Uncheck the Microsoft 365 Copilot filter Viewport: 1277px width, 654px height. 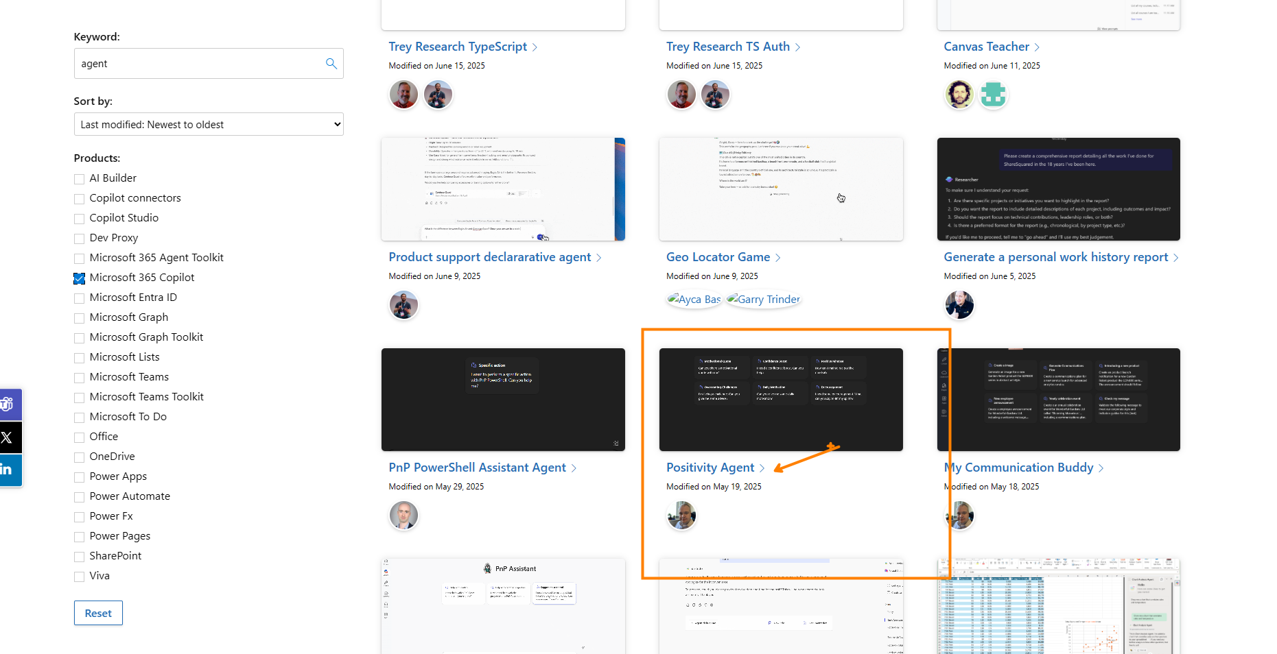click(x=80, y=278)
